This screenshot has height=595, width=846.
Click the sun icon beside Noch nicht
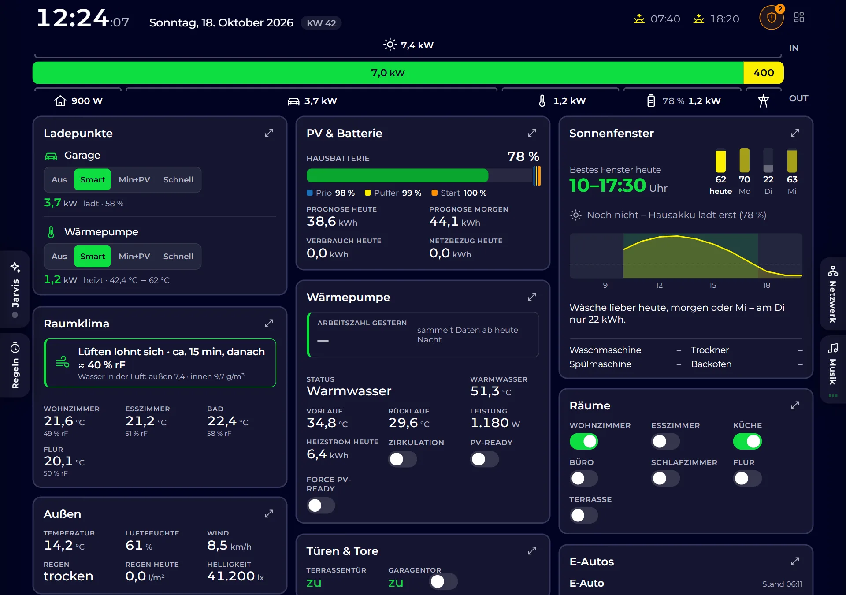pyautogui.click(x=575, y=215)
